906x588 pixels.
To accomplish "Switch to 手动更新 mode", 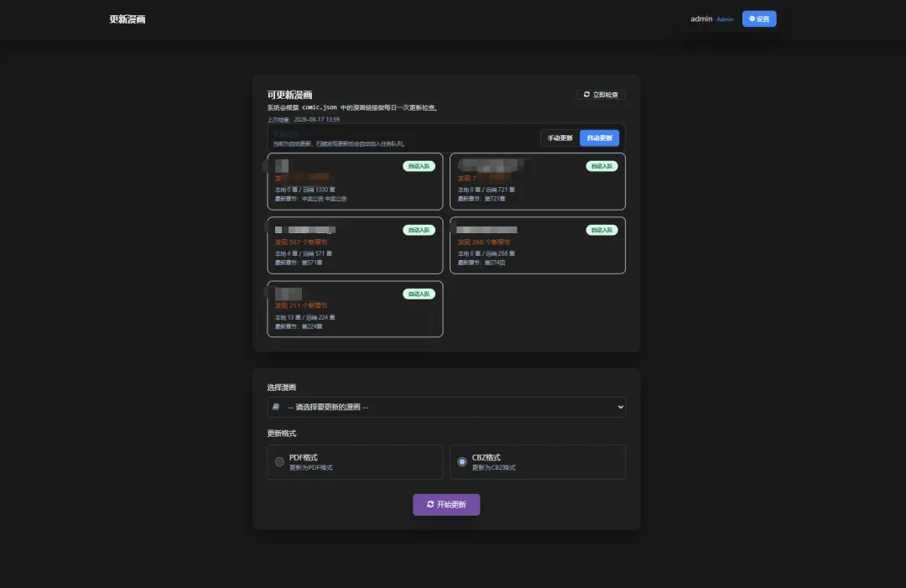I will click(x=560, y=138).
